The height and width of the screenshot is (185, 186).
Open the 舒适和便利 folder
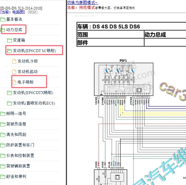pos(16,176)
